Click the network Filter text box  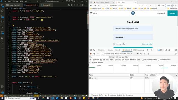(98, 57)
